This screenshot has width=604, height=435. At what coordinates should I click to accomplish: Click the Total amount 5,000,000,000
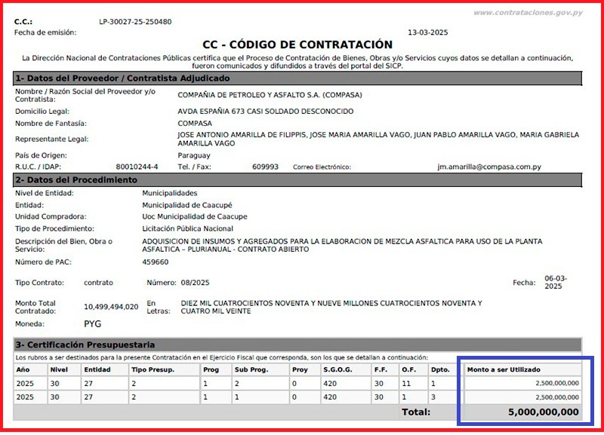[543, 412]
